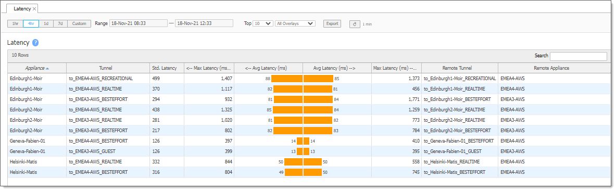The height and width of the screenshot is (191, 616).
Task: Click max latency value 1,771
Action: [413, 99]
